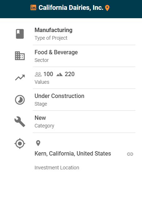Click the bookmark icon for Type of Project
The image size is (142, 204).
[x=20, y=34]
